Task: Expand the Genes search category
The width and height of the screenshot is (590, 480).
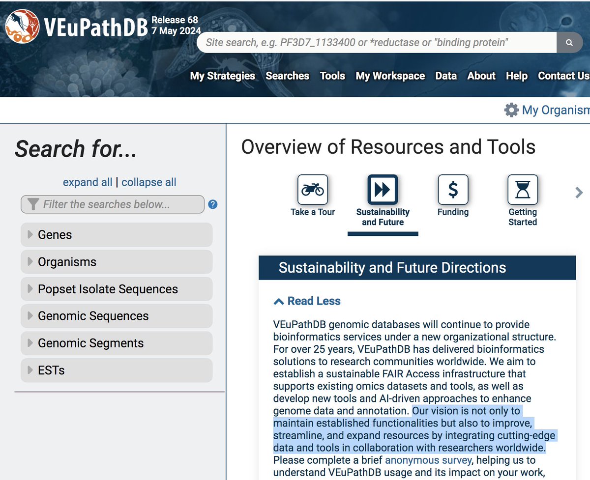Action: pos(117,235)
